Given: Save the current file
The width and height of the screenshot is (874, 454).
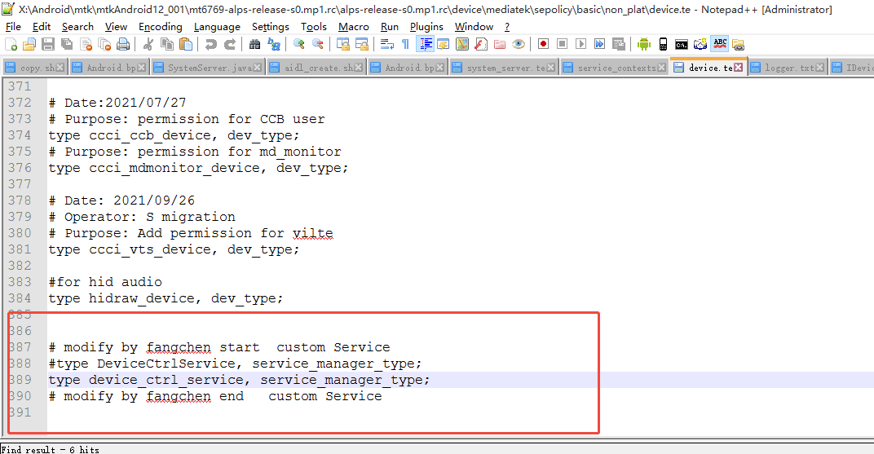Looking at the screenshot, I should [48, 45].
